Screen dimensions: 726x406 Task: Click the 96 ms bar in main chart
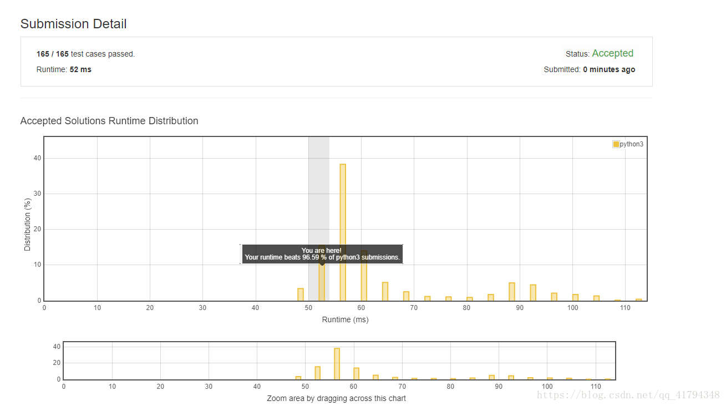[554, 297]
